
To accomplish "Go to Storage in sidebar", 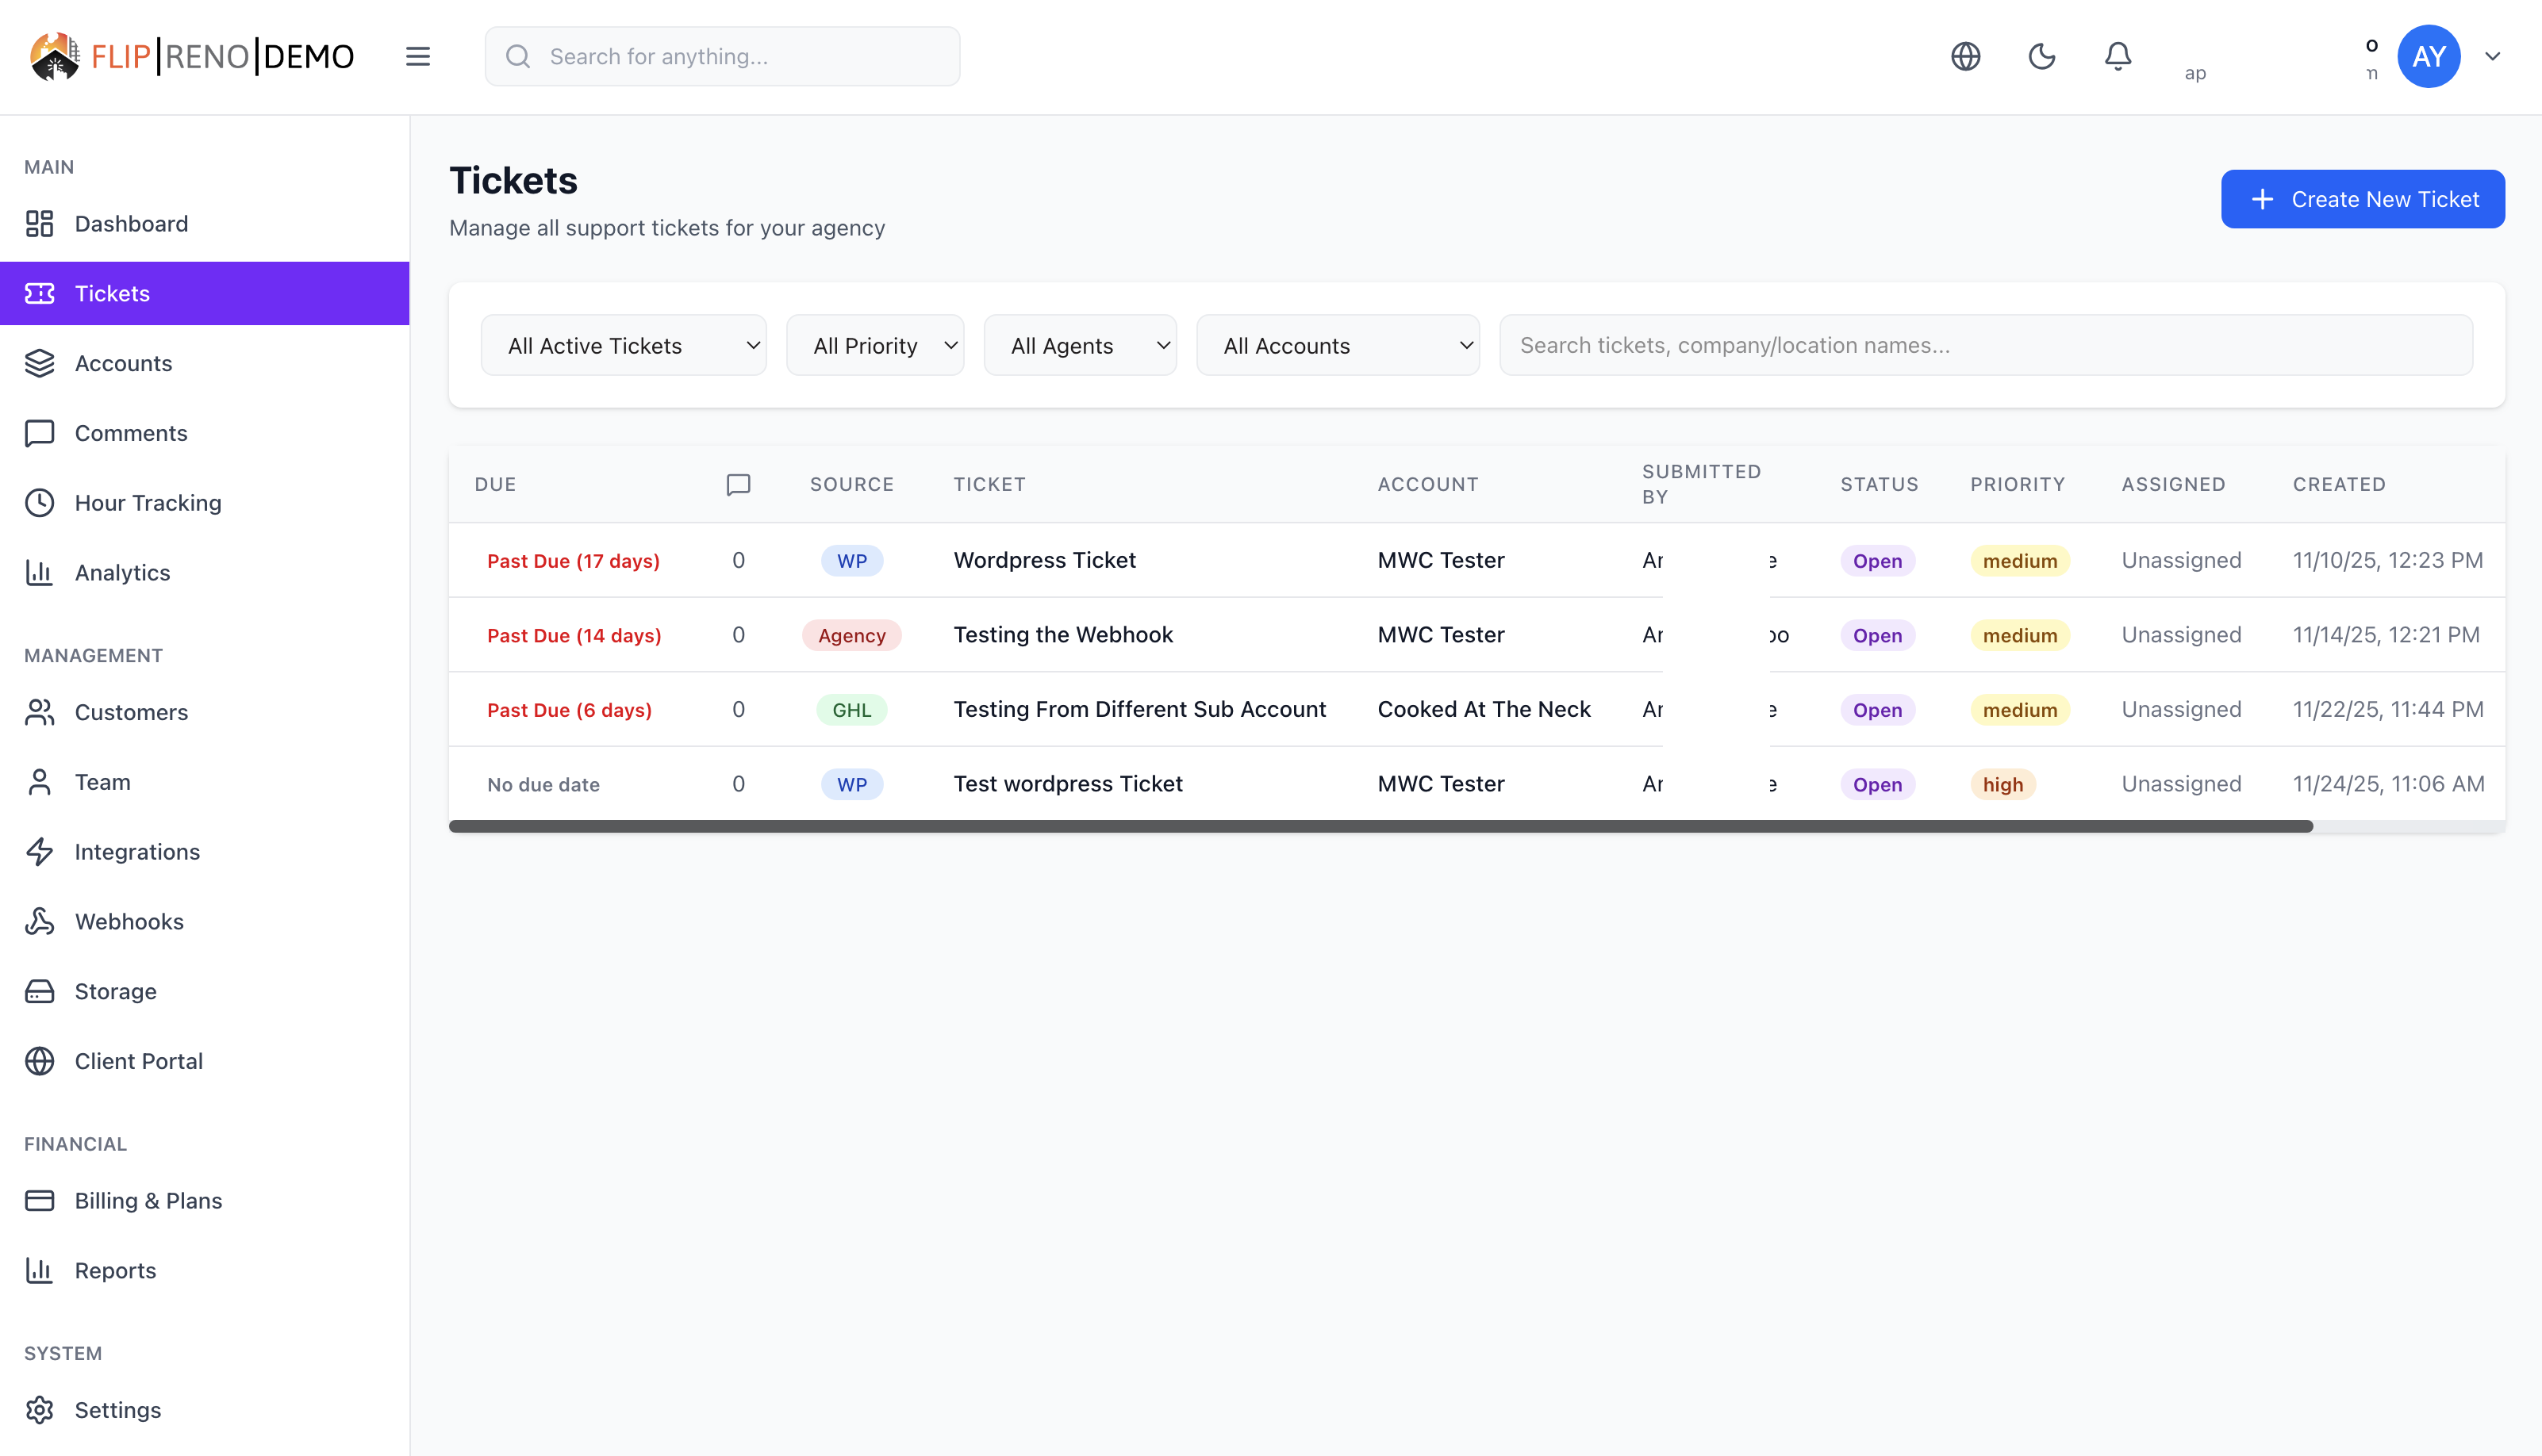I will click(x=115, y=991).
